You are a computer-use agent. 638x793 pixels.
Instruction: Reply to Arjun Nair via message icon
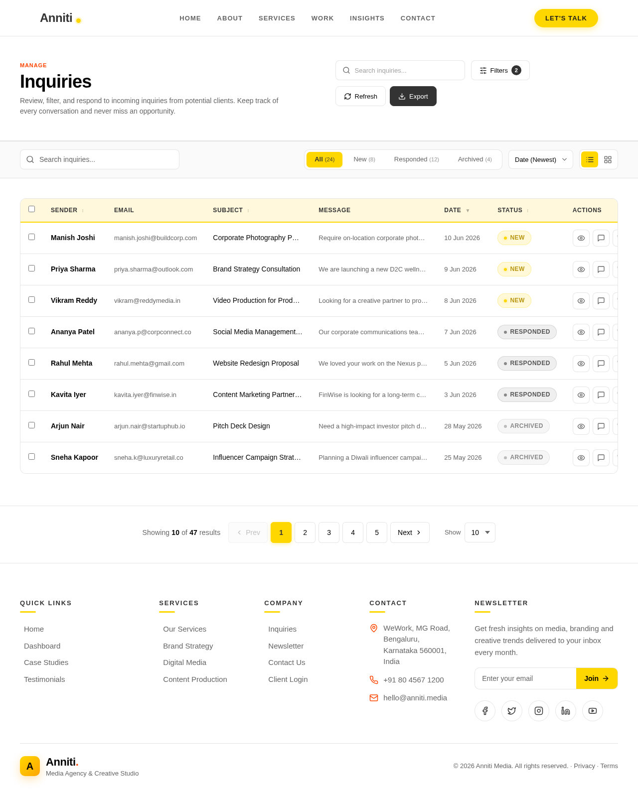(601, 426)
